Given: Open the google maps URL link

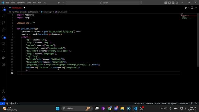Looking at the screenshot, I should tap(68, 65).
